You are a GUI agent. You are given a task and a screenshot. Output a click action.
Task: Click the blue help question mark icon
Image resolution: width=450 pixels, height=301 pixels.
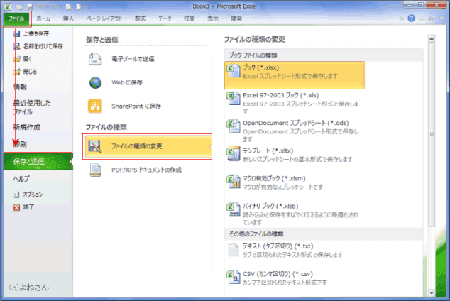(x=411, y=18)
